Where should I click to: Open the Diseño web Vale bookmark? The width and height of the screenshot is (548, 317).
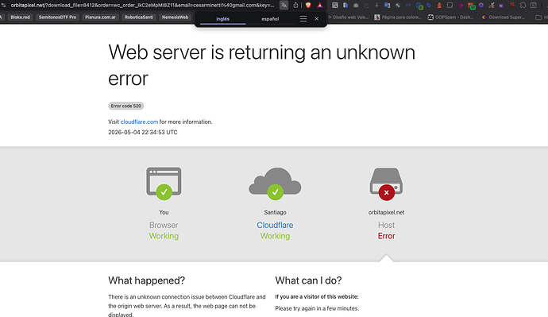tap(349, 17)
